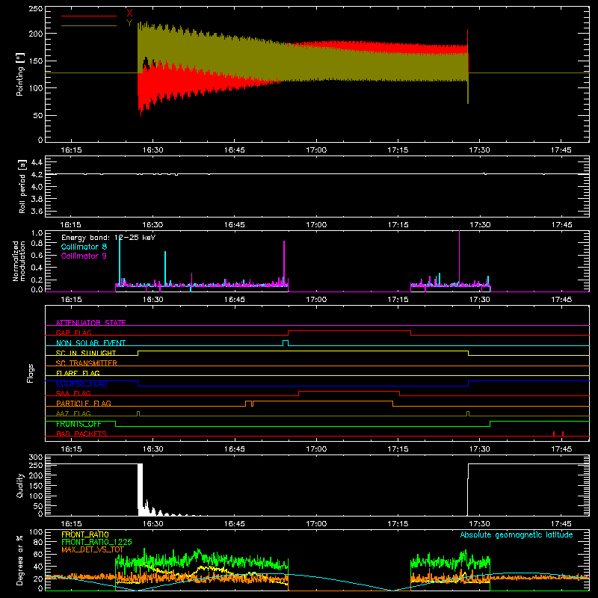This screenshot has width=598, height=598.
Task: Select the PARTICLE_FLAG label
Action: [x=84, y=403]
